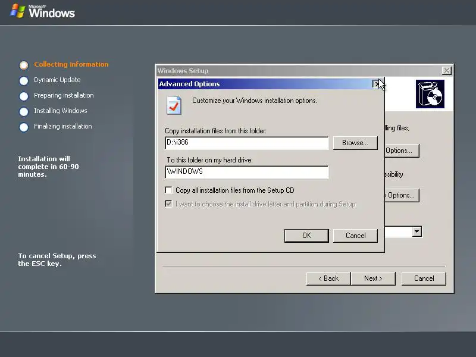
Task: Click the 'Installation will complete in 60-90 minutes' text
Action: coord(48,167)
